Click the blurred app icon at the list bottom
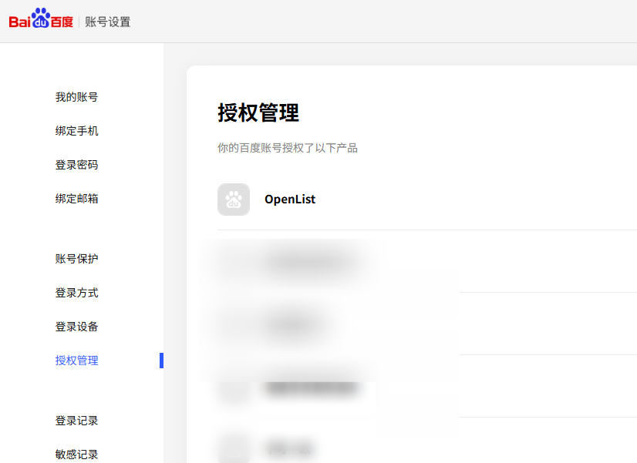 pos(233,447)
